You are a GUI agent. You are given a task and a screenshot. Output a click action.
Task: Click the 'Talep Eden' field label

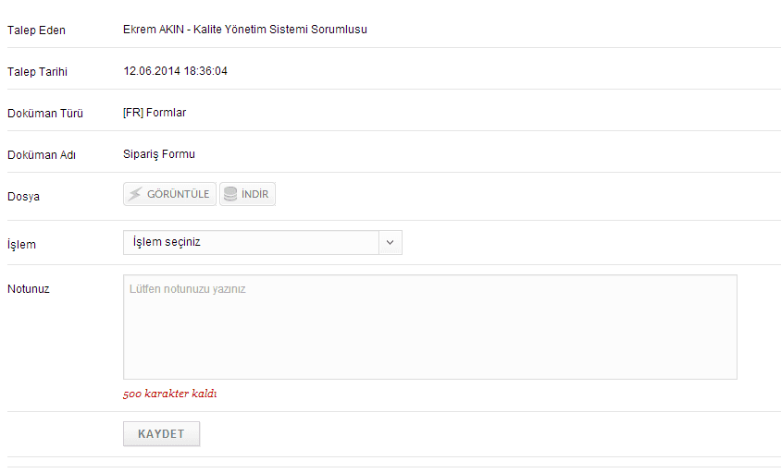tap(36, 30)
